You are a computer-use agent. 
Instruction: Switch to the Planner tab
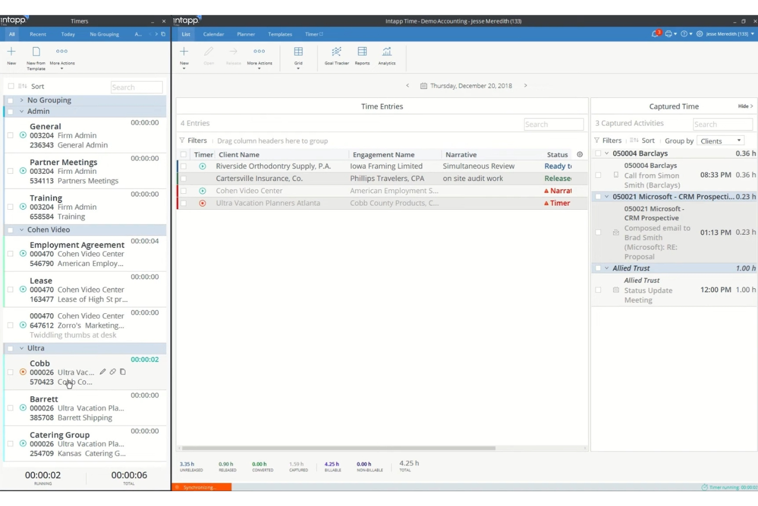coord(246,34)
